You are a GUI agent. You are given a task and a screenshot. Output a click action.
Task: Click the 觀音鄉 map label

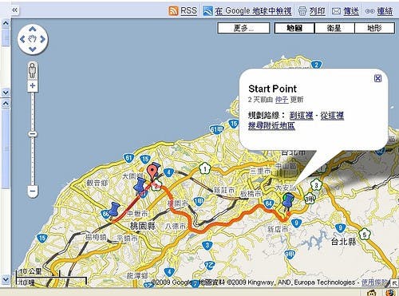click(x=97, y=183)
